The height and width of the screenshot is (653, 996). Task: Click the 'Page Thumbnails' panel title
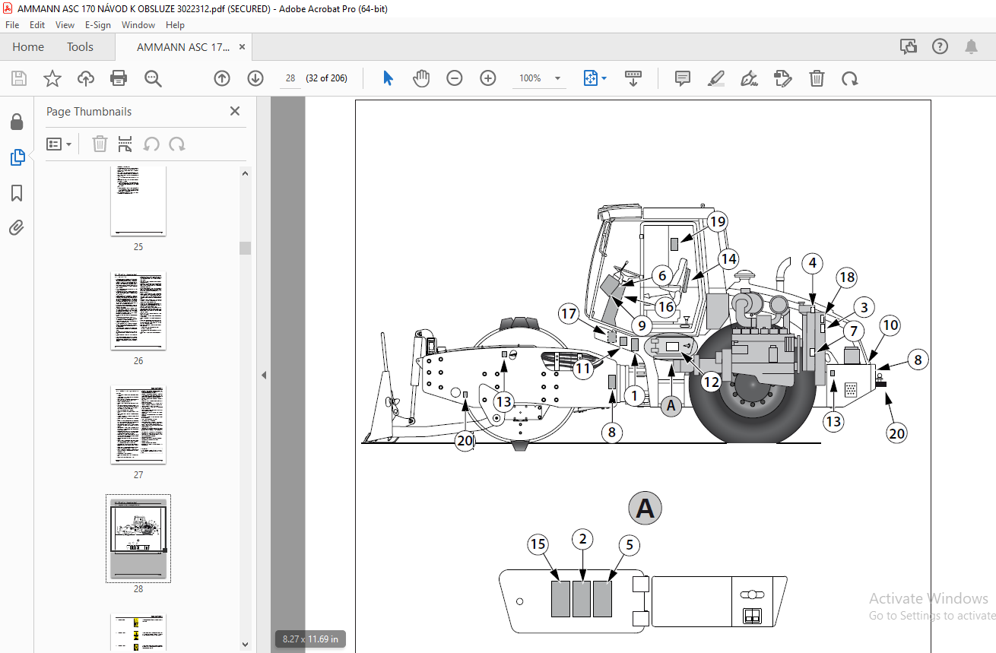tap(89, 111)
